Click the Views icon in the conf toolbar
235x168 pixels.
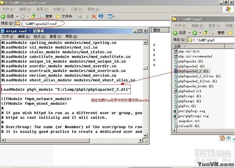[110, 16]
